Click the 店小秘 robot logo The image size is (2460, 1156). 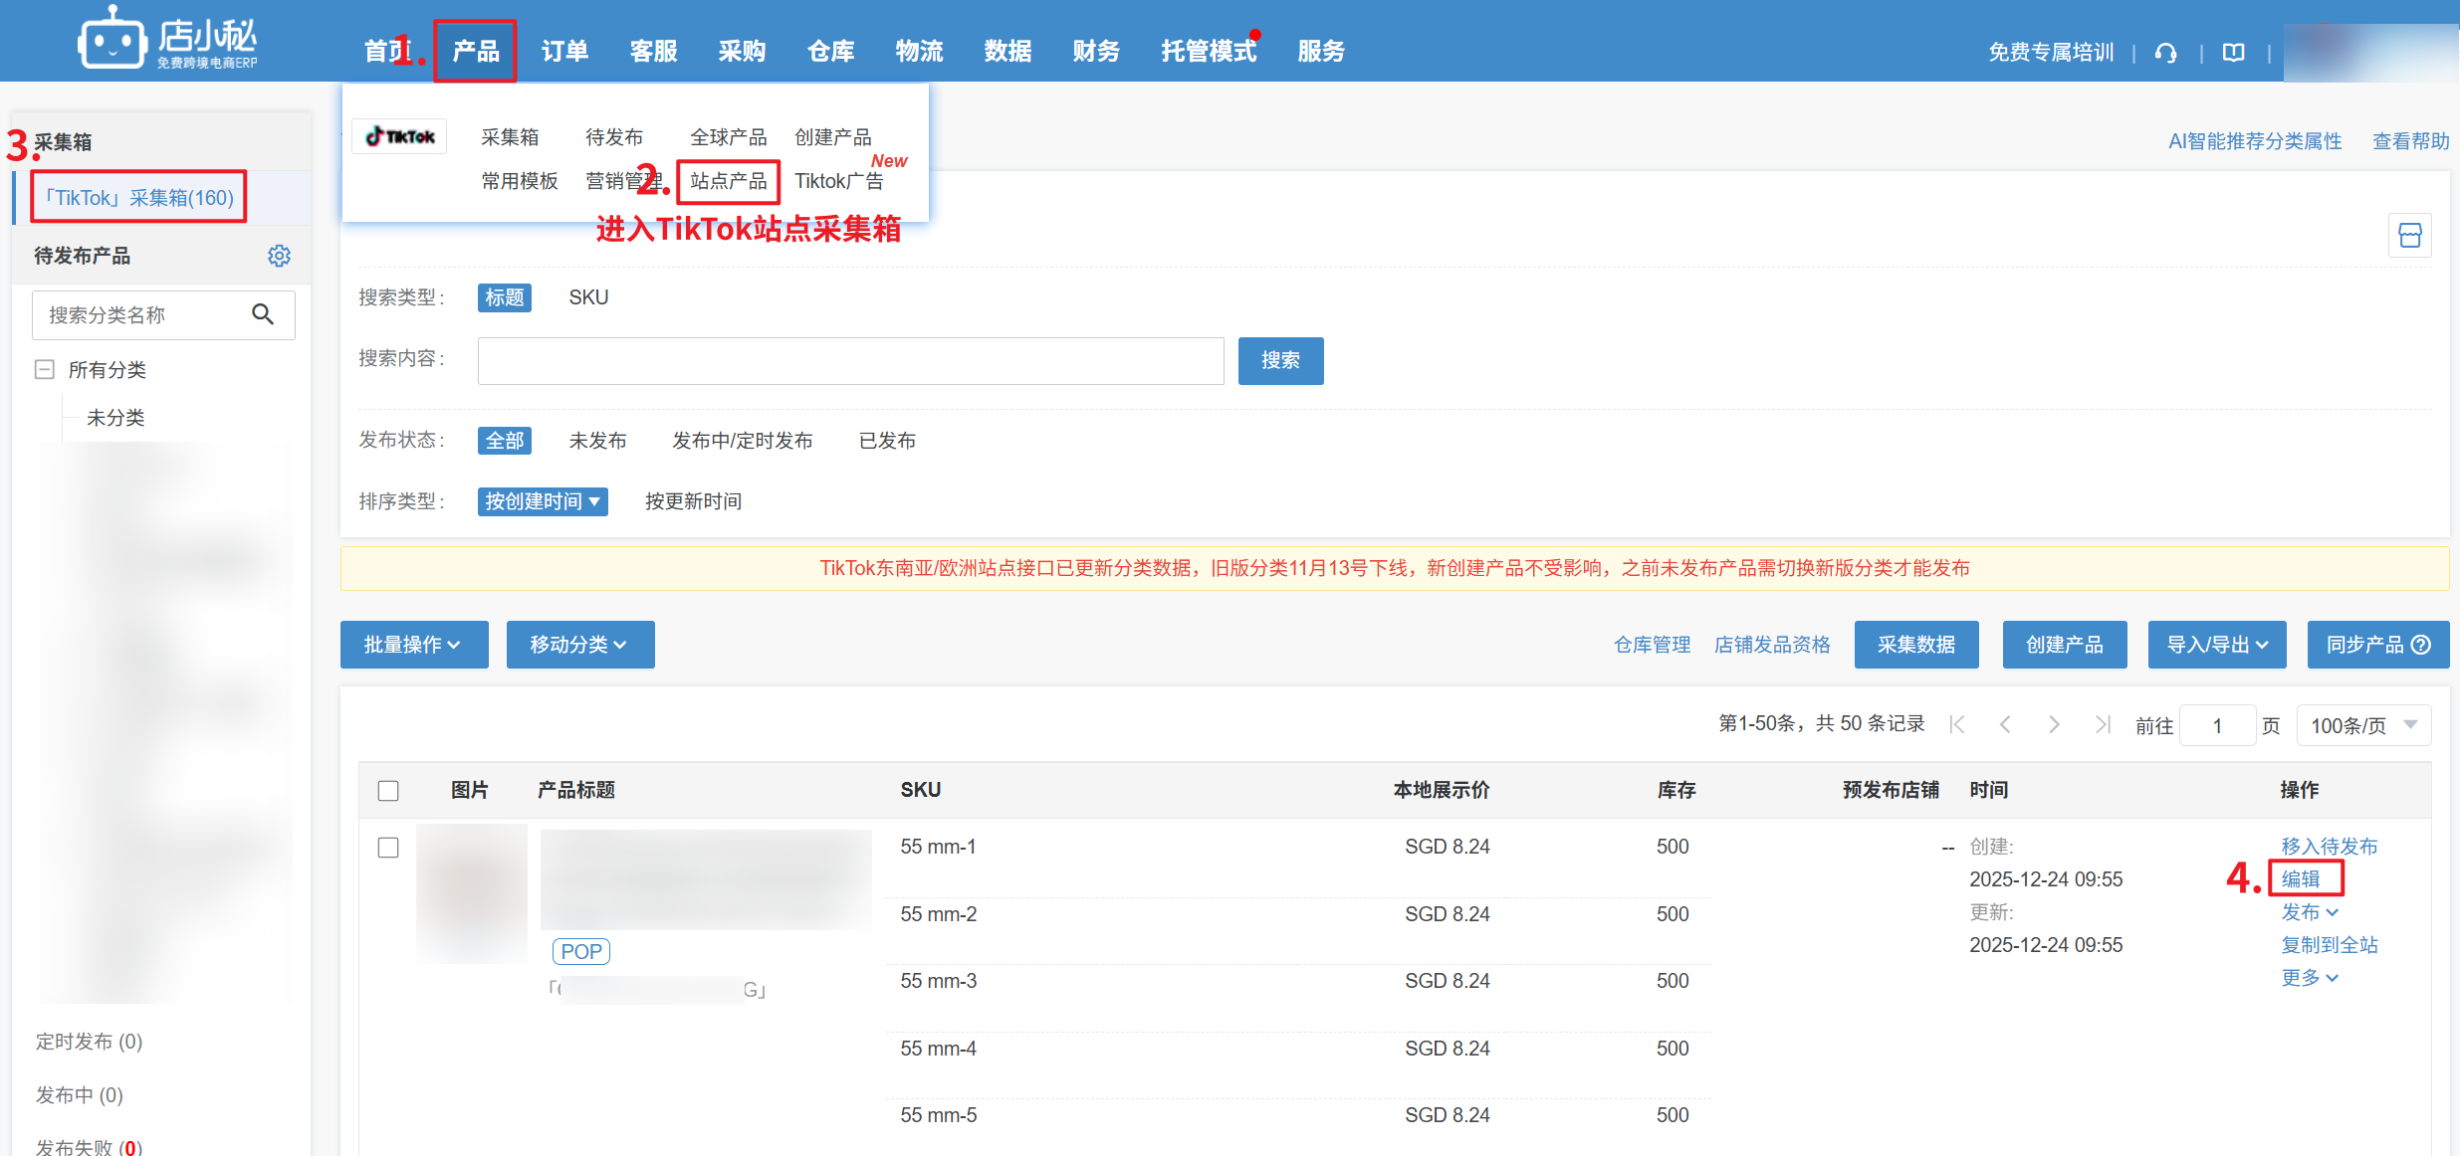(113, 40)
